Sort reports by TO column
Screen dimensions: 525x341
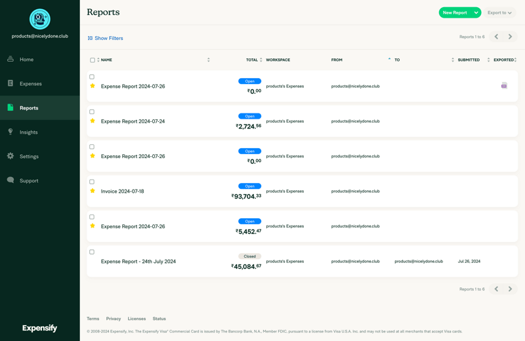[397, 60]
